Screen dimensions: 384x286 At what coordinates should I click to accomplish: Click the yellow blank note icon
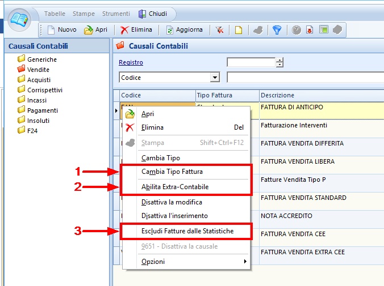(x=239, y=30)
